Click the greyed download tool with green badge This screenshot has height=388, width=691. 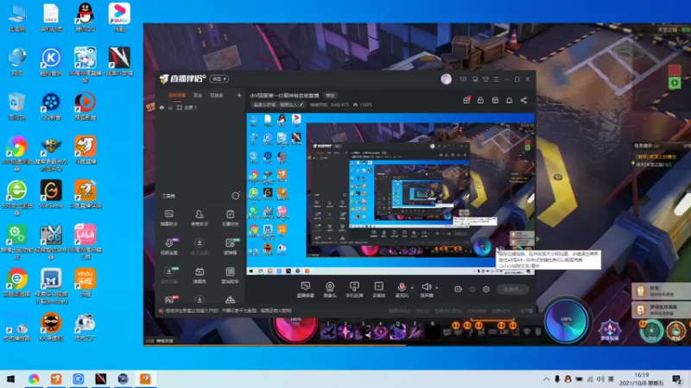click(x=168, y=275)
